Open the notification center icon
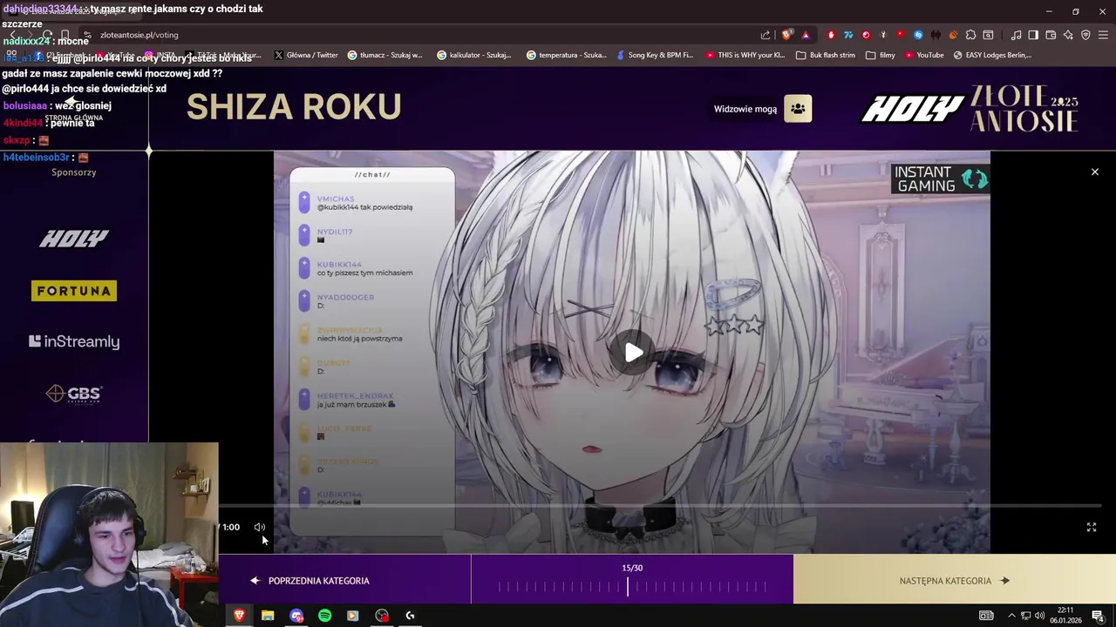The width and height of the screenshot is (1116, 627). pos(1099,616)
